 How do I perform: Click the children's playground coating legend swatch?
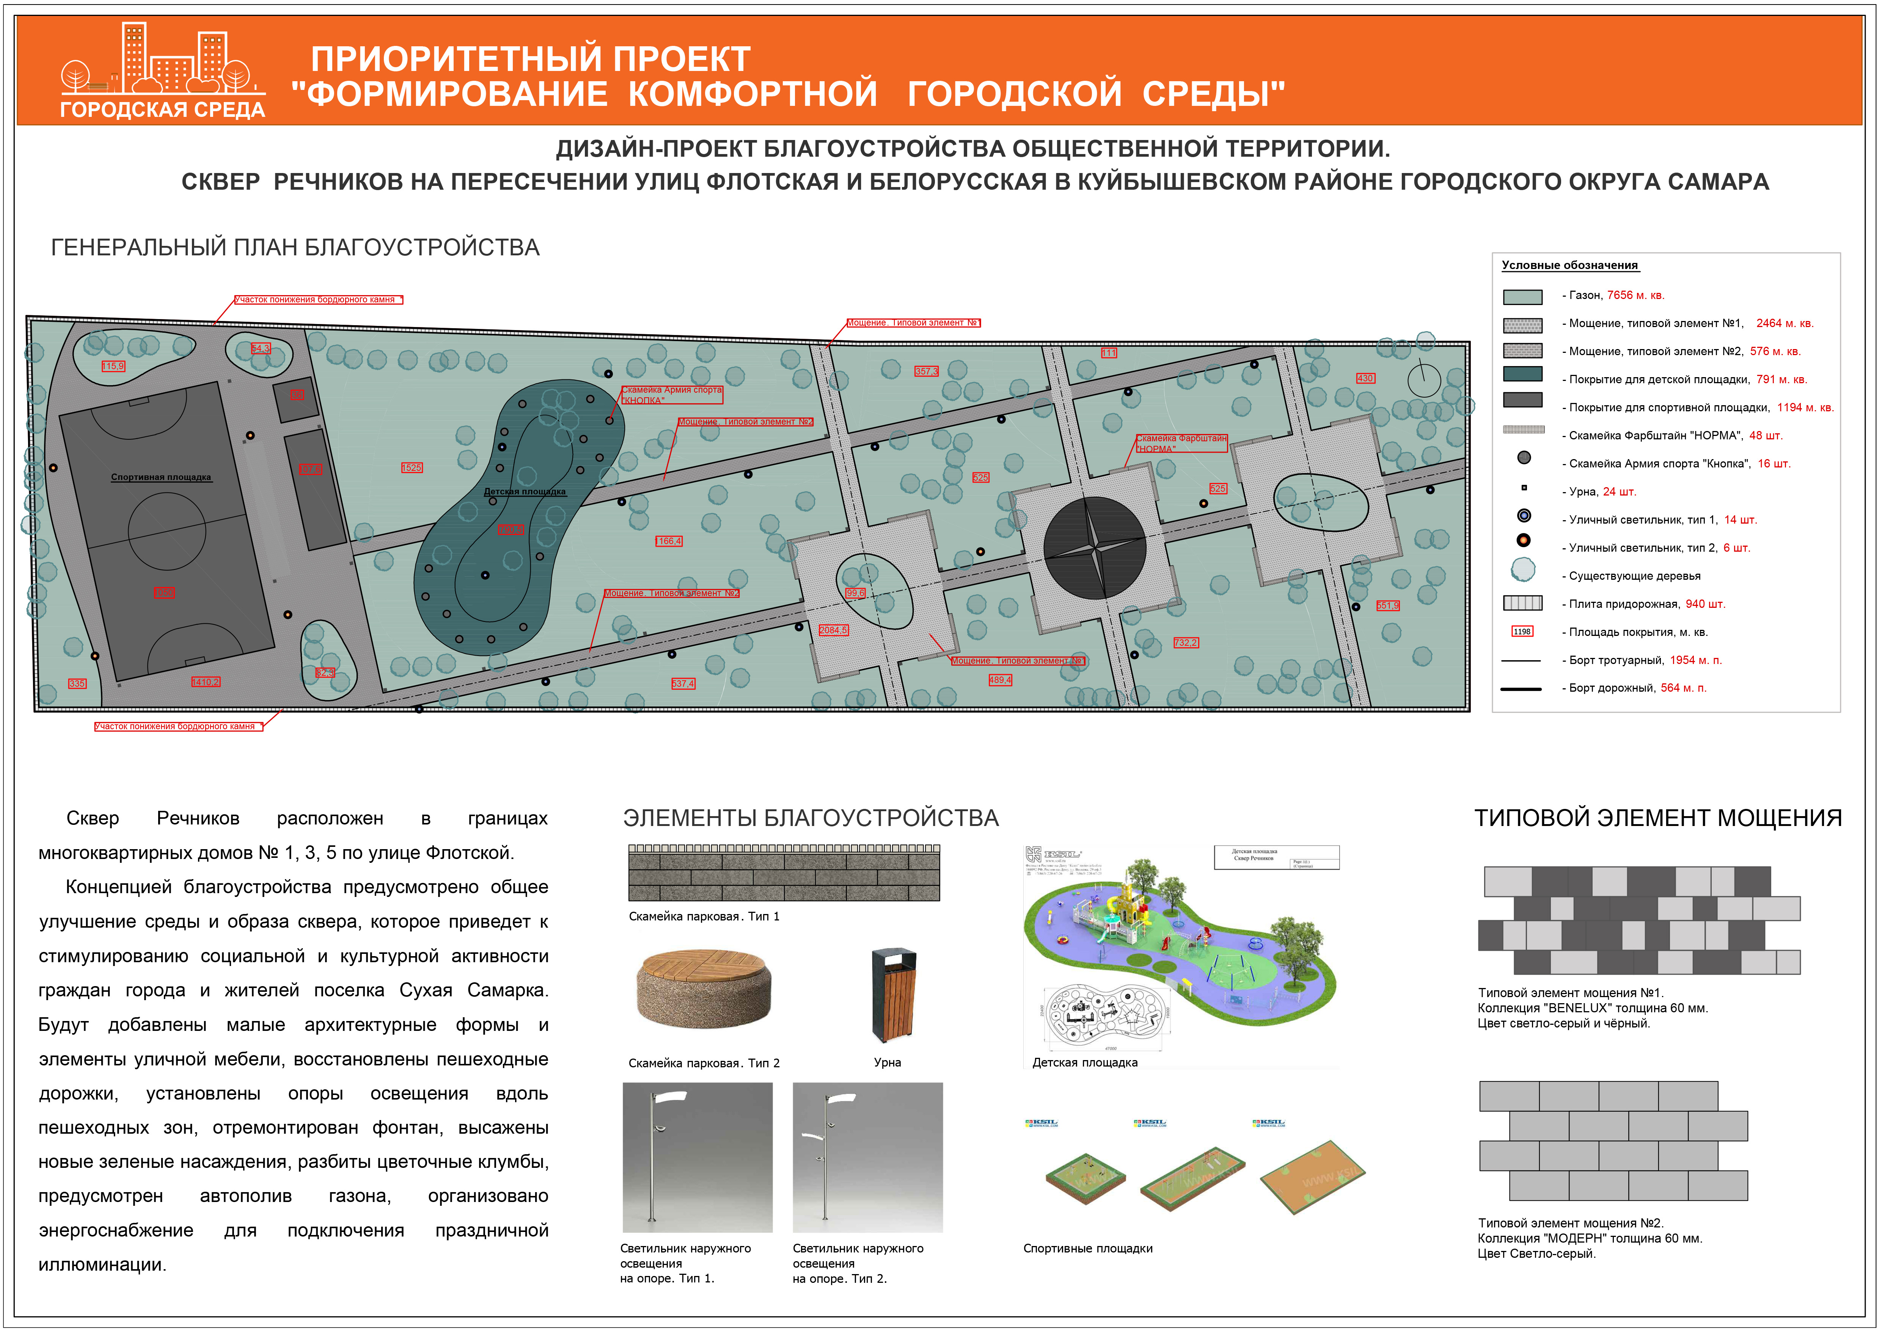tap(1522, 374)
